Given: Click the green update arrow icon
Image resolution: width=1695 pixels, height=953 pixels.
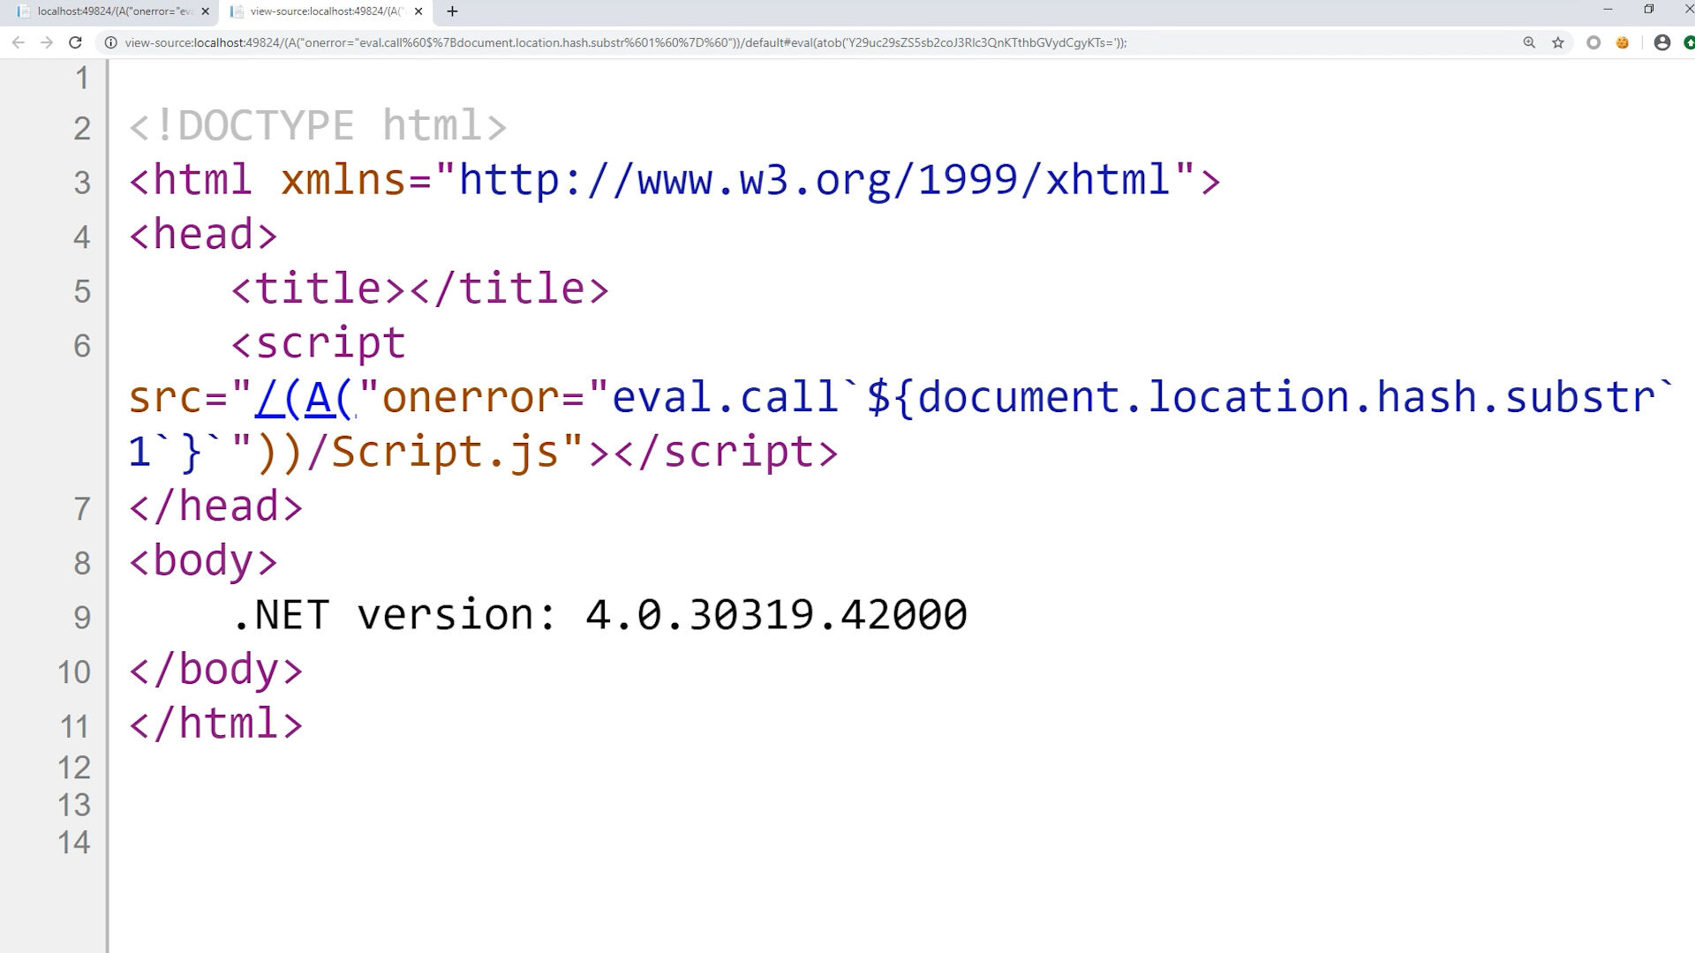Looking at the screenshot, I should pos(1689,42).
